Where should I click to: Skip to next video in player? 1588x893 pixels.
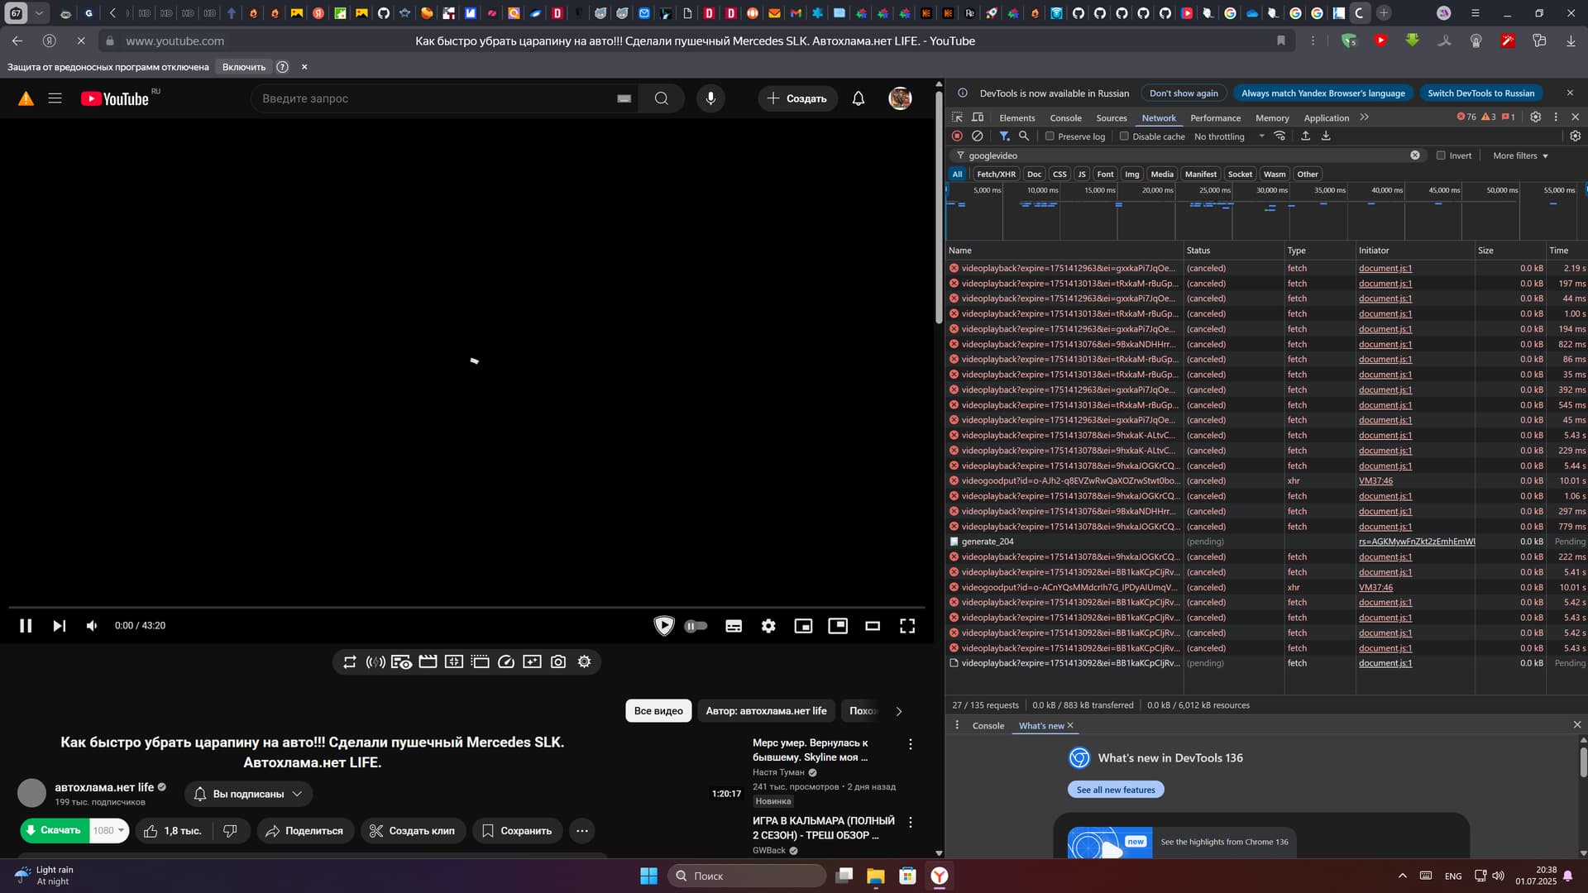point(59,626)
